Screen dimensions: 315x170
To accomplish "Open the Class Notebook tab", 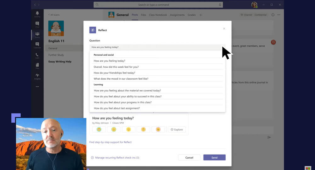I will tap(158, 15).
